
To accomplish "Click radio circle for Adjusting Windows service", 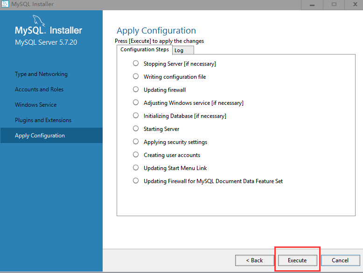I will [x=136, y=102].
